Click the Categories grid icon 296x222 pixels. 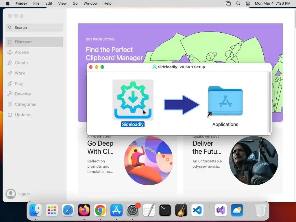click(10, 104)
